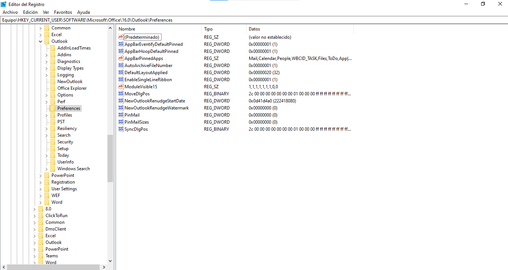Viewport: 508px width, 270px height.
Task: Expand the Options key
Action: [46, 95]
